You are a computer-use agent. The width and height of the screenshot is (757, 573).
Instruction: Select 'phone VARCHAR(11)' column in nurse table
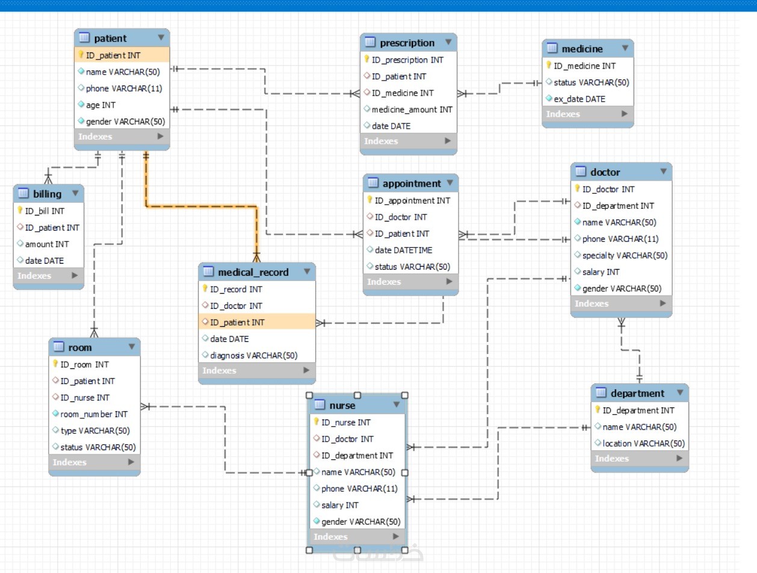tap(357, 488)
